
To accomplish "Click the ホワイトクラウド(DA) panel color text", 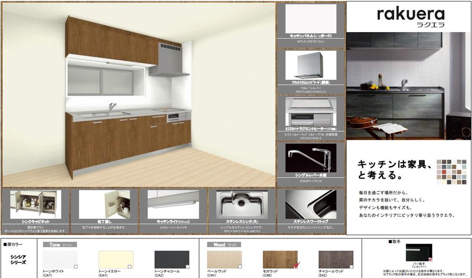I will click(x=311, y=42).
